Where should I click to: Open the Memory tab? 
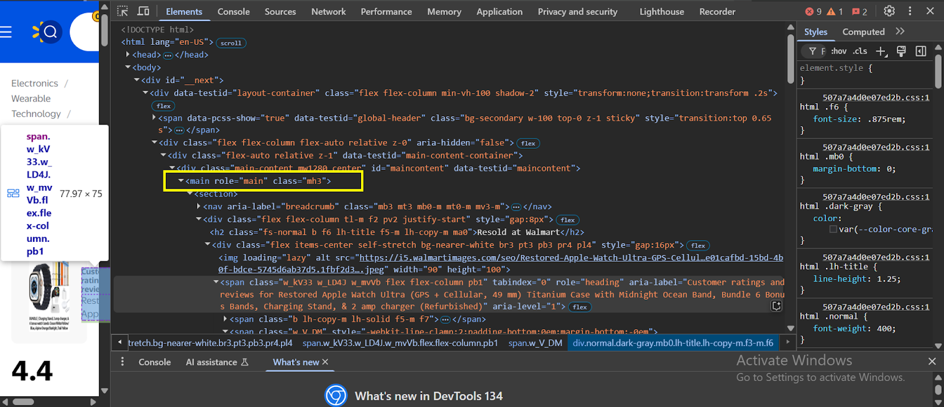coord(444,11)
